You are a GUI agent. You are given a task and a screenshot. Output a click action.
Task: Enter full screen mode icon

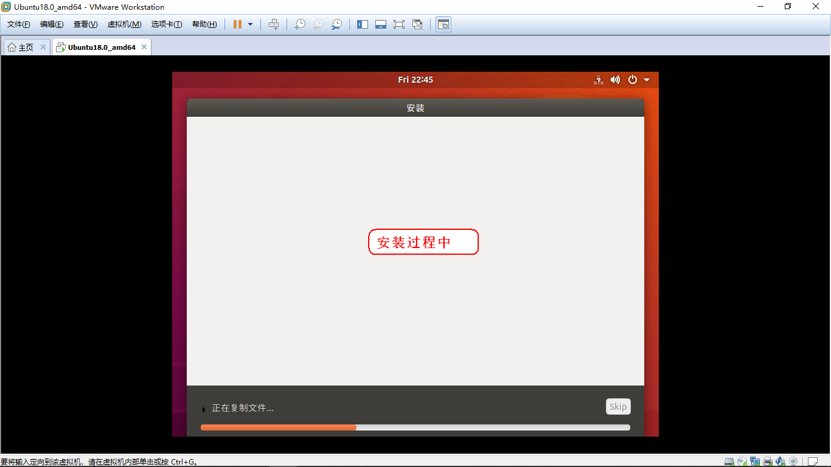[x=399, y=24]
